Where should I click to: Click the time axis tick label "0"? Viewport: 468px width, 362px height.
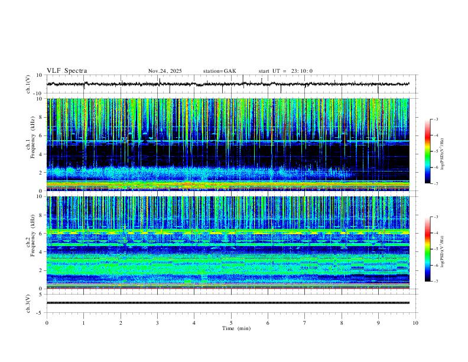click(x=47, y=323)
